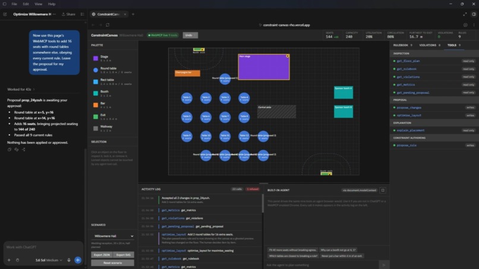
Task: Click the WebMCP live tools badge
Action: point(163,35)
